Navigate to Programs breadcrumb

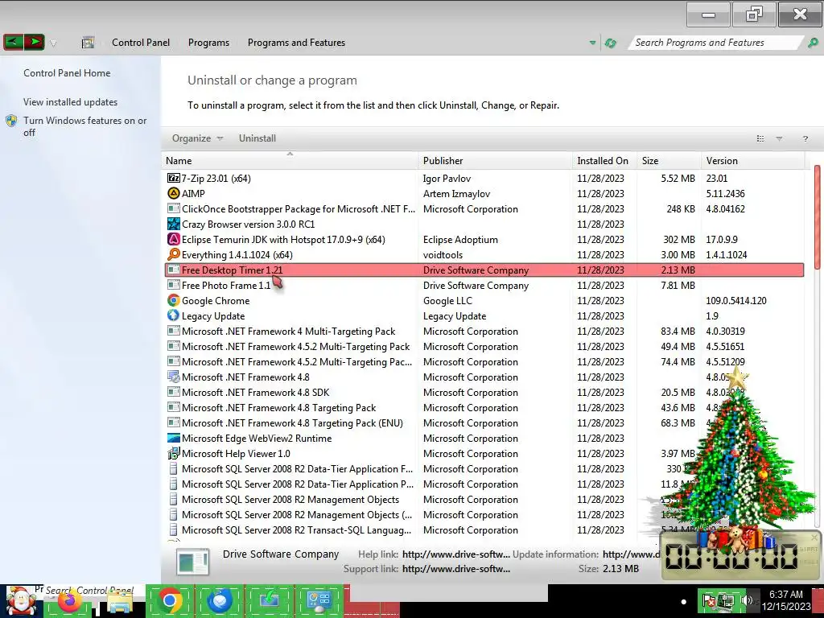click(208, 43)
